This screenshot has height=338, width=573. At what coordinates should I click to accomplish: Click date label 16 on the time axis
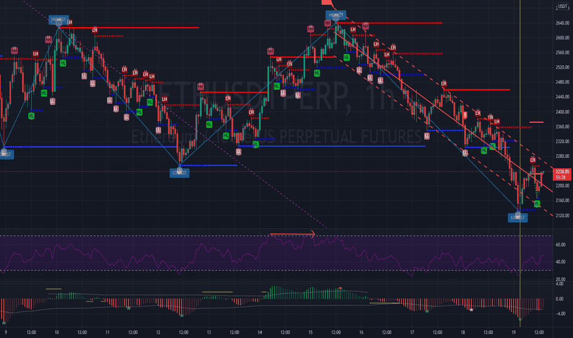pyautogui.click(x=361, y=332)
